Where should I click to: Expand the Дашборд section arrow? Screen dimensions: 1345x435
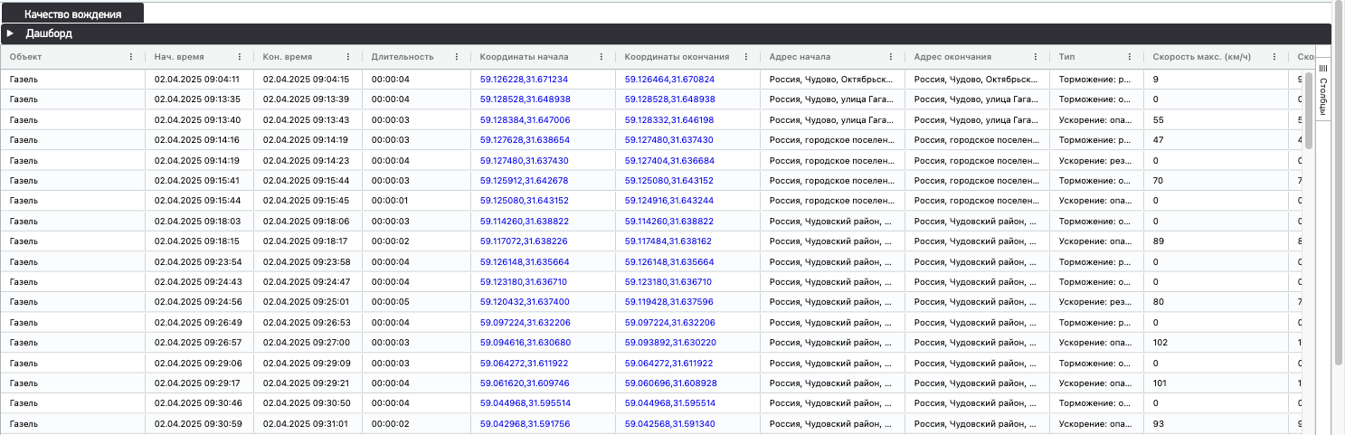(x=10, y=33)
